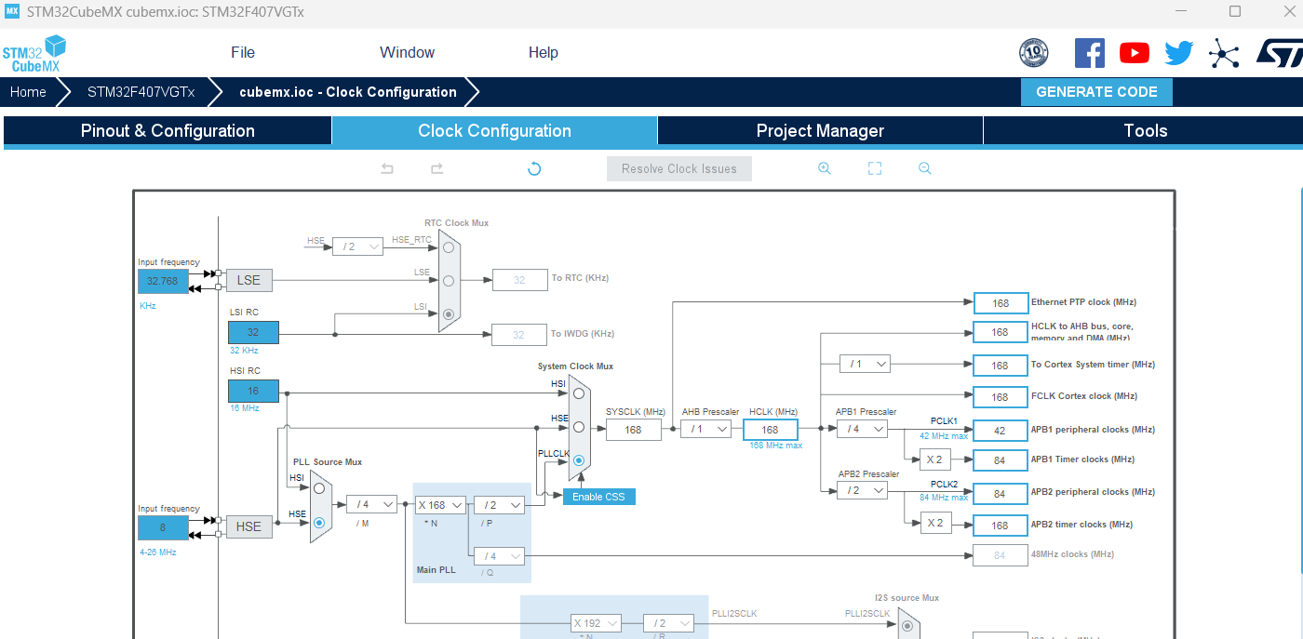Click the LSI RC 32 value box
The image size is (1303, 639).
(253, 332)
